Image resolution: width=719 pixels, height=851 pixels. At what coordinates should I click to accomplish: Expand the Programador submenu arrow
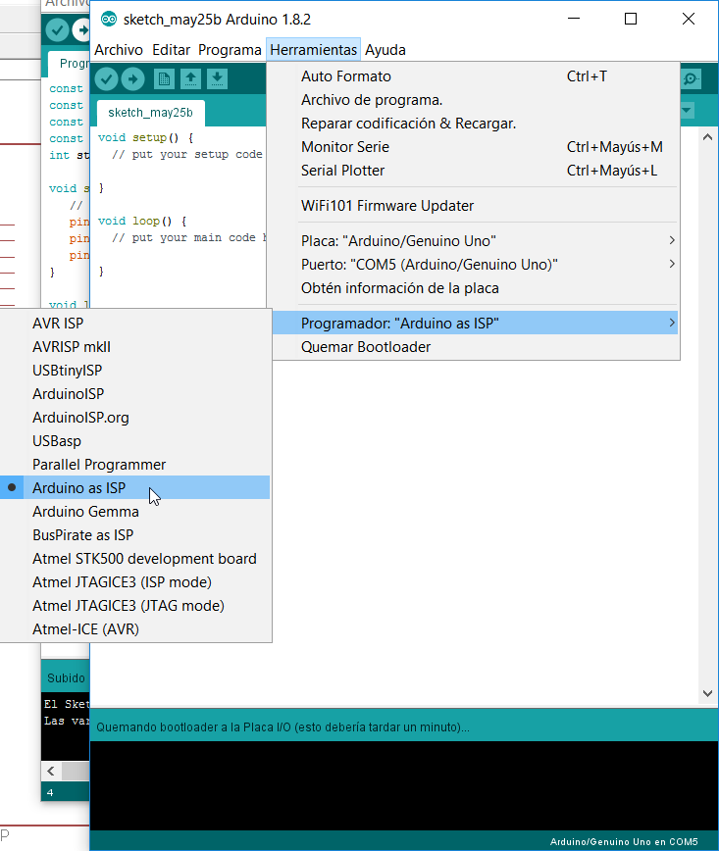pyautogui.click(x=672, y=323)
